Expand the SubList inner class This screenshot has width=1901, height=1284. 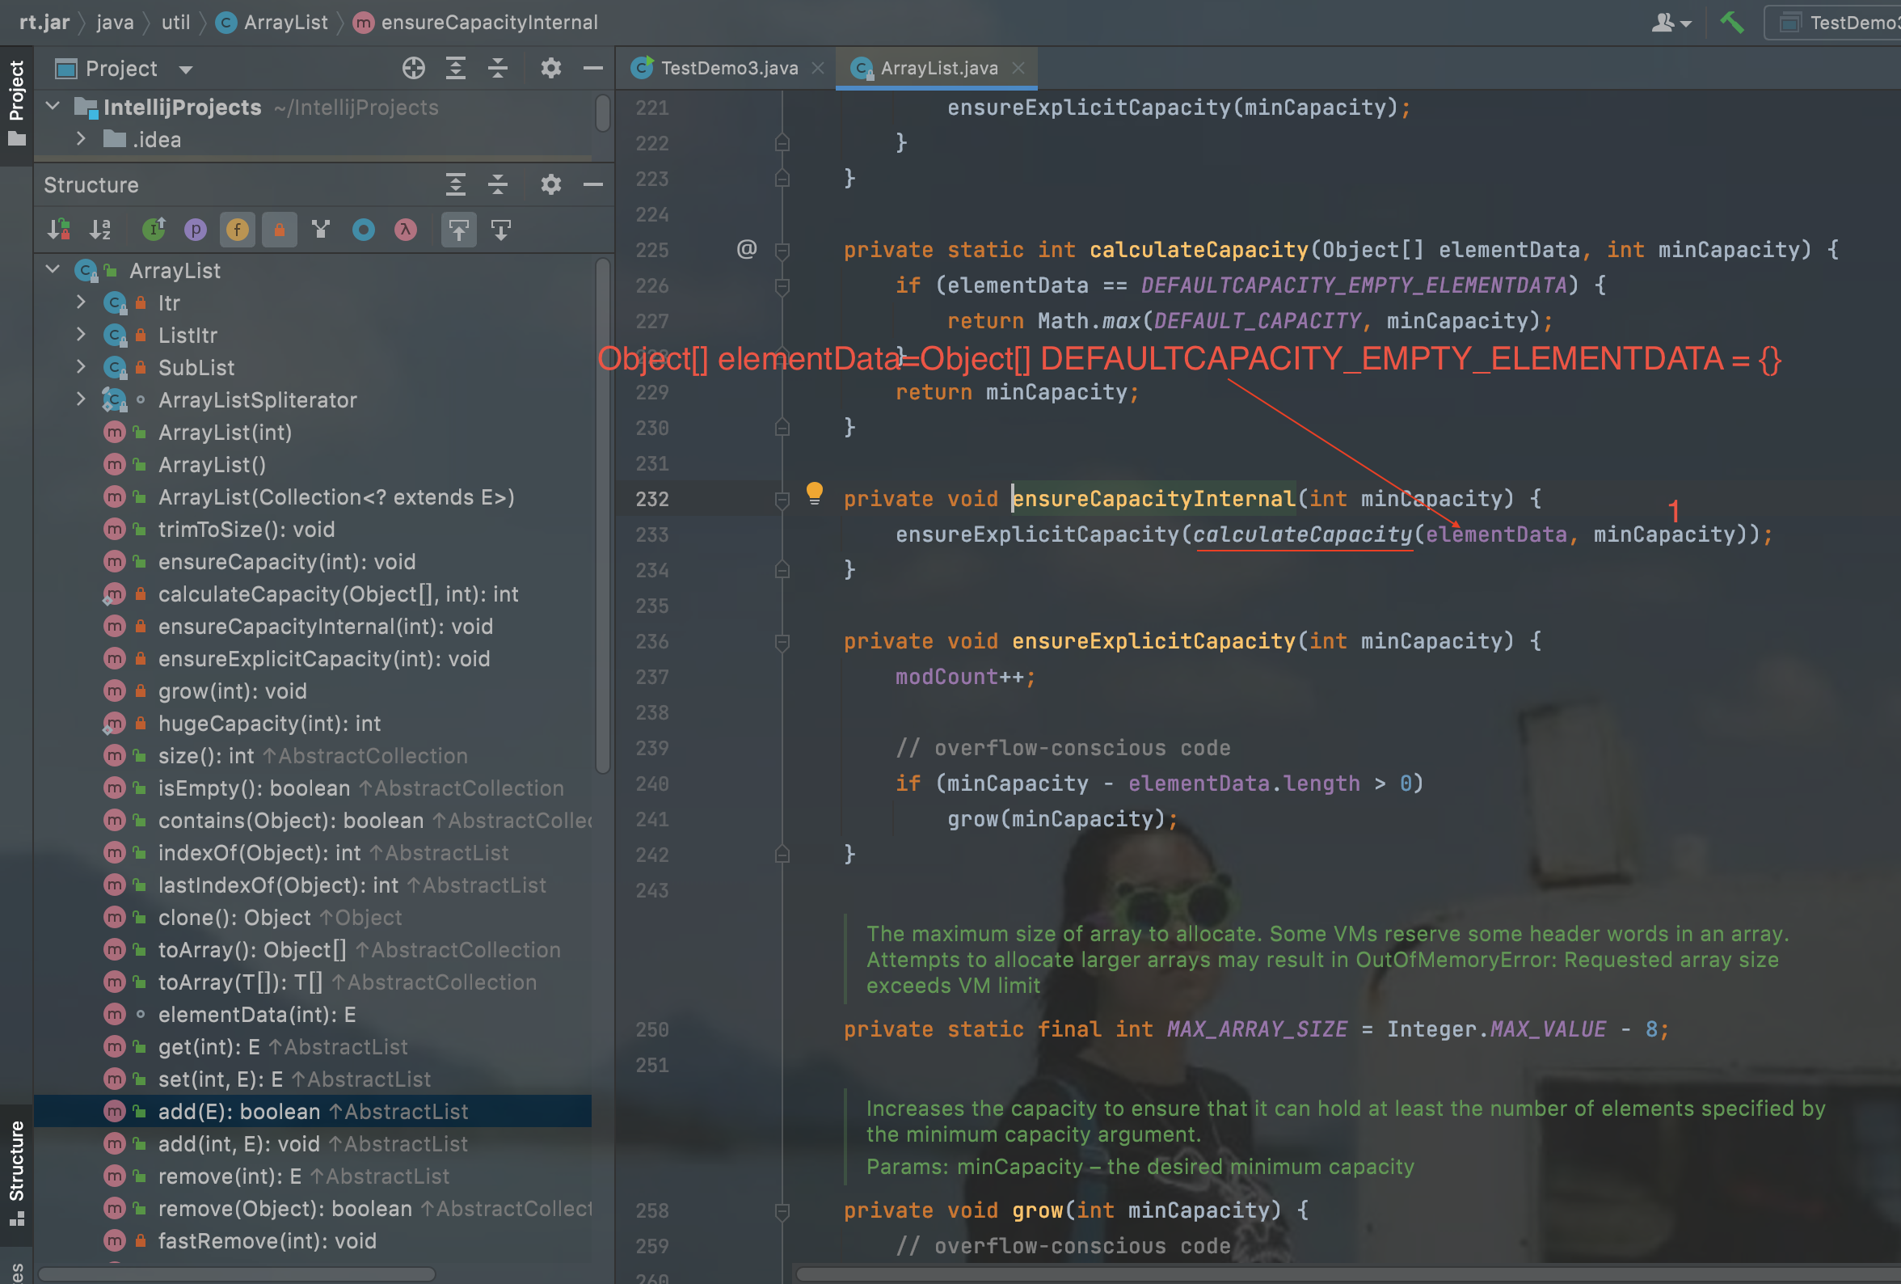pos(81,366)
